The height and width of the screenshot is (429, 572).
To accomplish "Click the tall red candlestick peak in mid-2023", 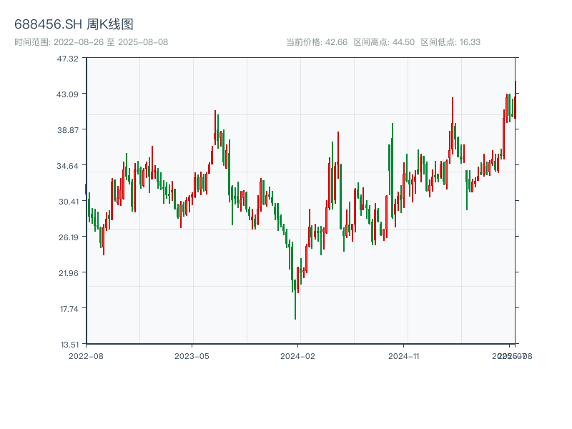I will tap(215, 127).
